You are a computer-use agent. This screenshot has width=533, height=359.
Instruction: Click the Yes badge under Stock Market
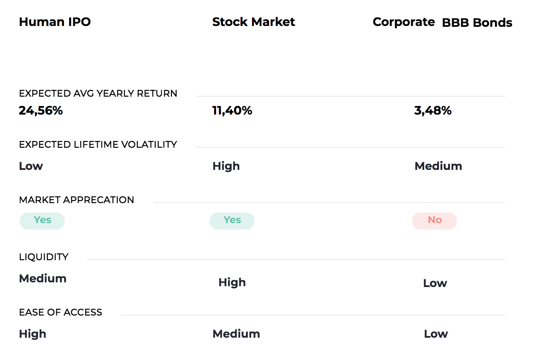tap(232, 221)
